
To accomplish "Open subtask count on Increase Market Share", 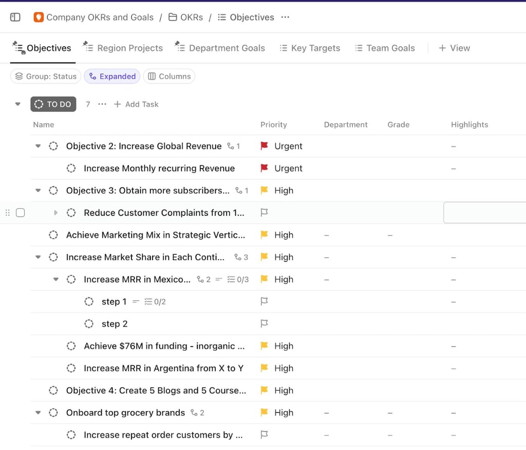I will pyautogui.click(x=241, y=257).
